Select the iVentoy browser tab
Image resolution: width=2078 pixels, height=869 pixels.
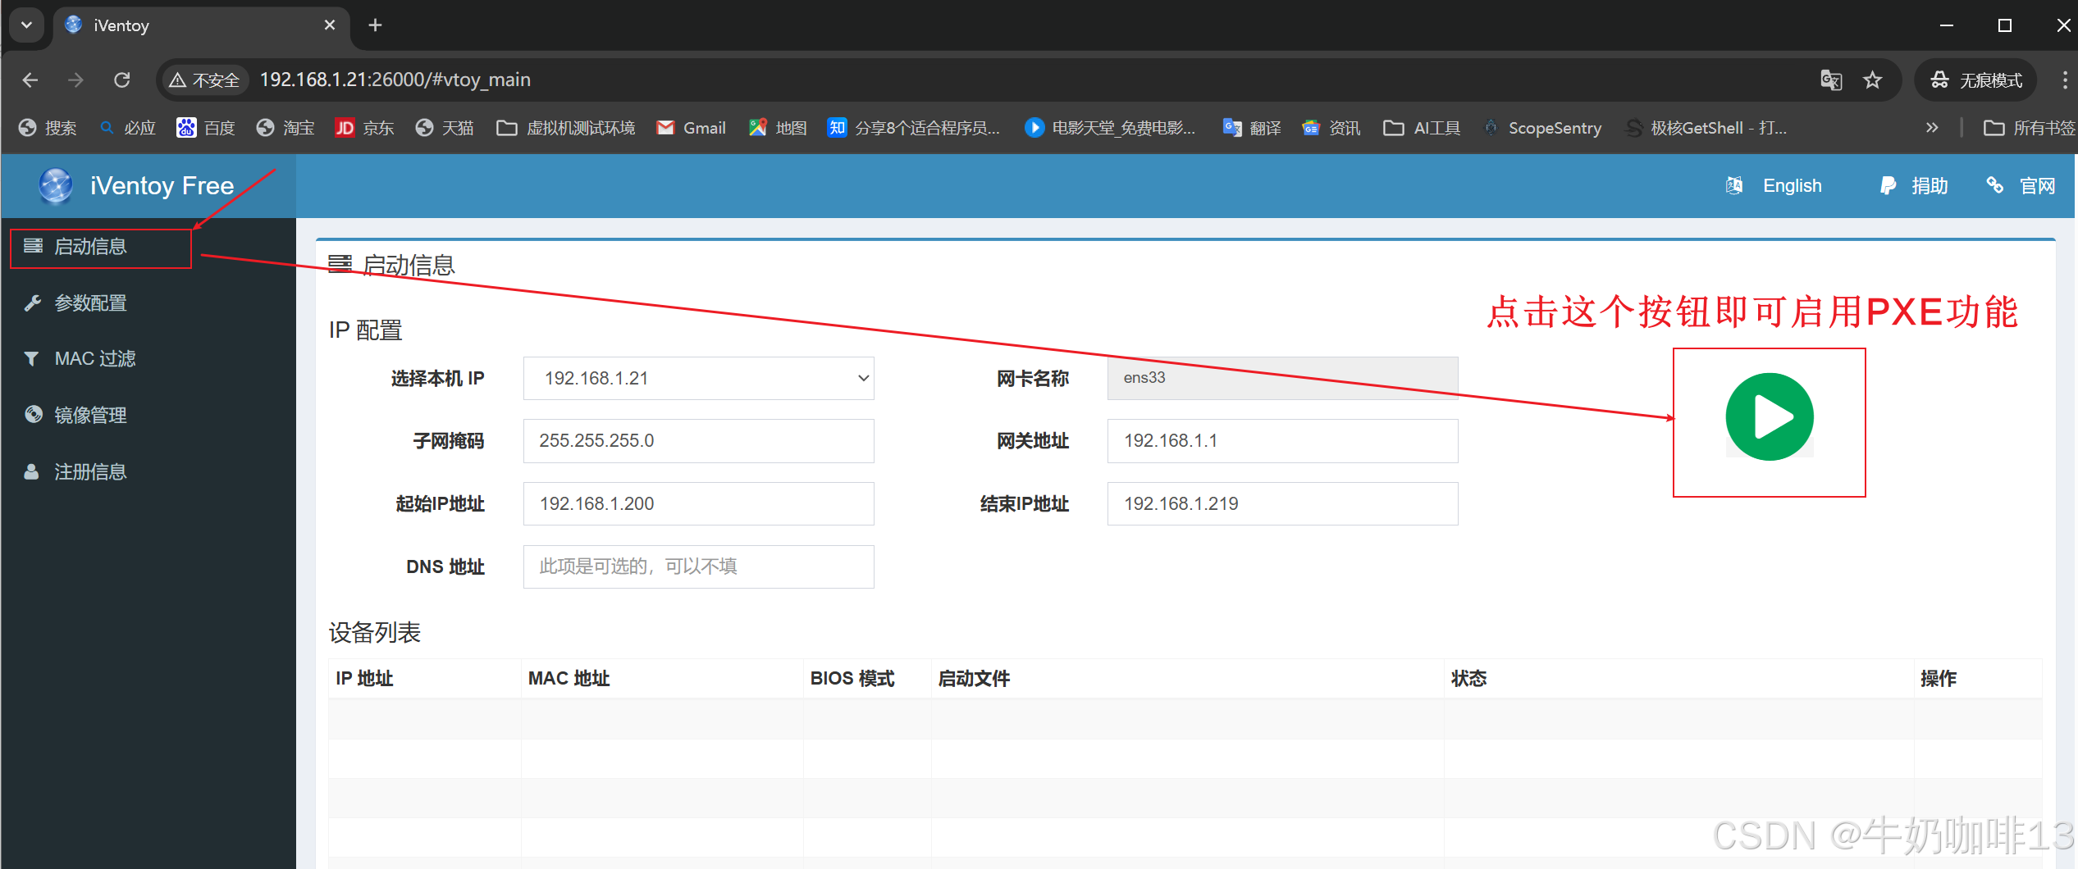[x=201, y=25]
